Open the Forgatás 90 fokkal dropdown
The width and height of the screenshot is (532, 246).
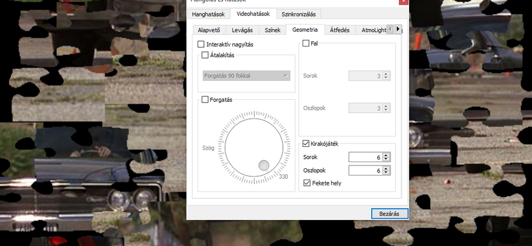(246, 76)
